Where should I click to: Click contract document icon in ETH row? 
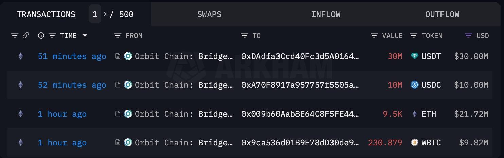coord(118,114)
